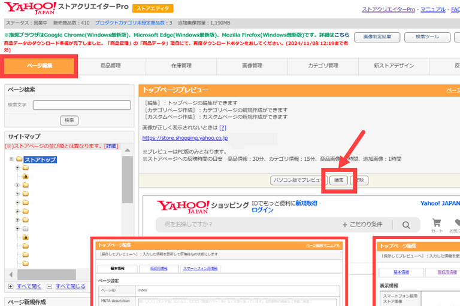Click the すべて開く link
Viewport: 460px width, 306px height.
[29, 286]
